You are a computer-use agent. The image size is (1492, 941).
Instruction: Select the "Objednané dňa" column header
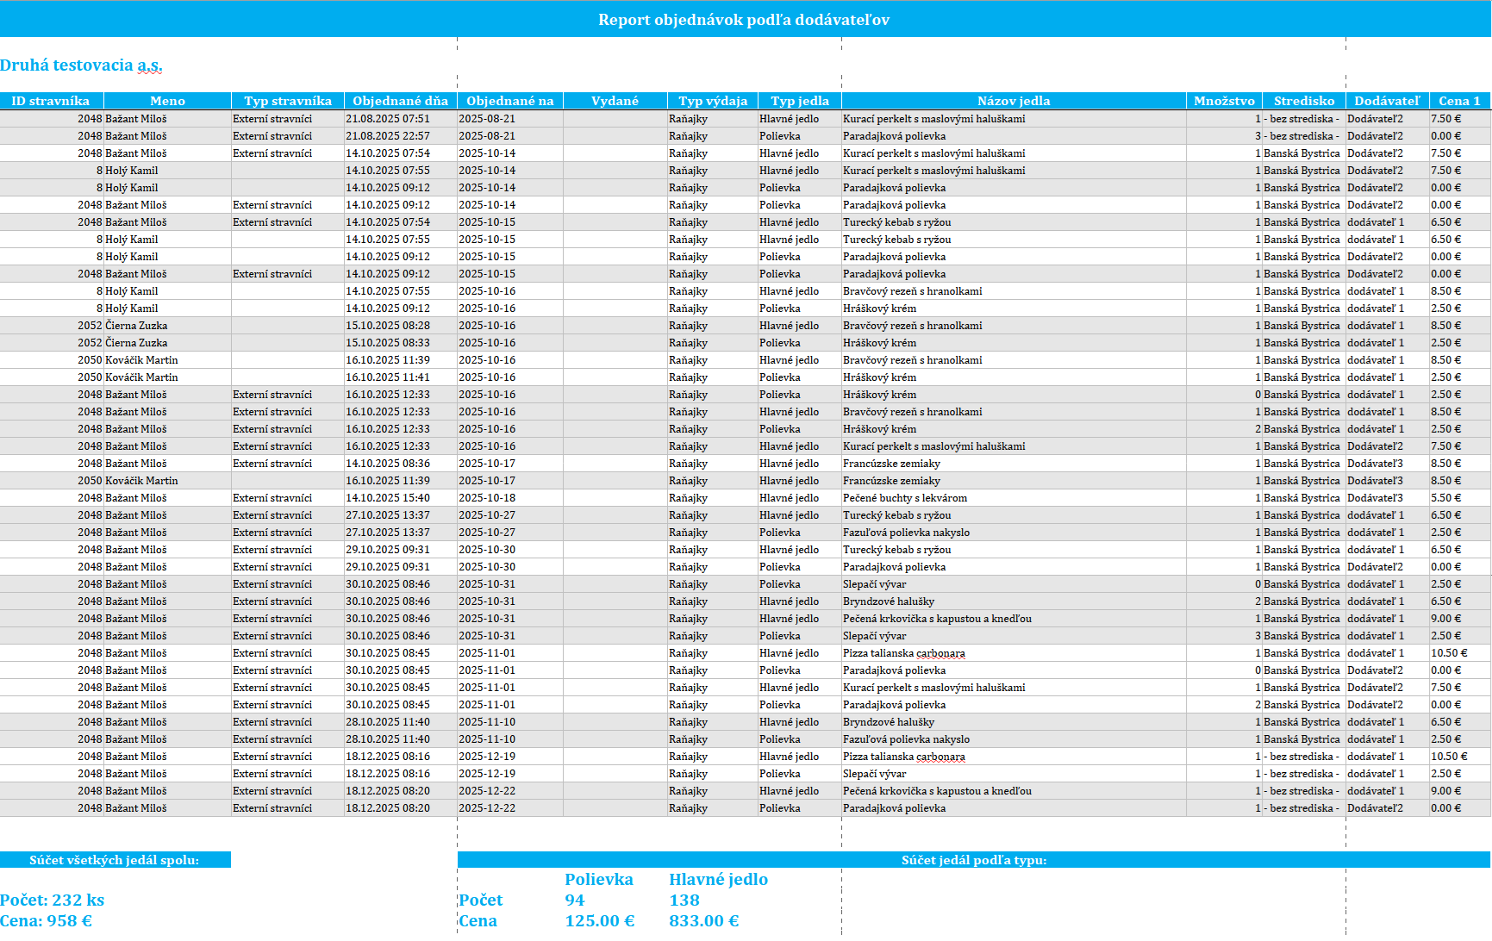401,101
